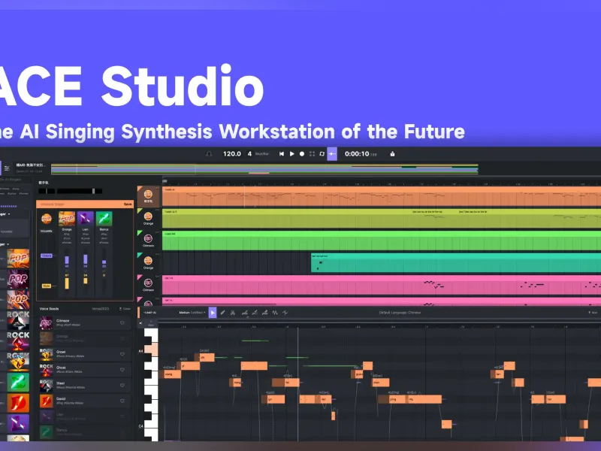The width and height of the screenshot is (601, 451).
Task: Skip playback to the start
Action: coord(282,154)
